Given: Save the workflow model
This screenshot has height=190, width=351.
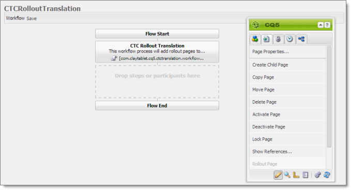Looking at the screenshot, I should (x=32, y=19).
